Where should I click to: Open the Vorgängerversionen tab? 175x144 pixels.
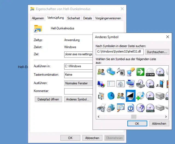(108, 18)
